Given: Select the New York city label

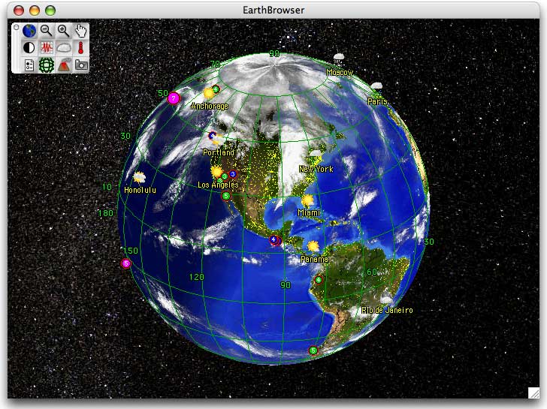Looking at the screenshot, I should (x=316, y=170).
